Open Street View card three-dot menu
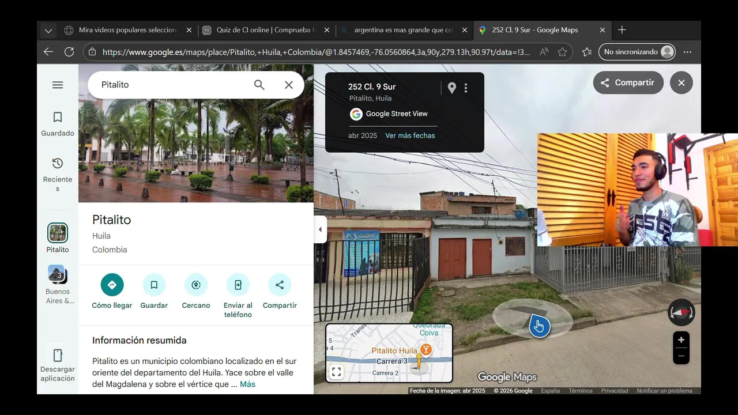Image resolution: width=738 pixels, height=415 pixels. click(x=466, y=88)
